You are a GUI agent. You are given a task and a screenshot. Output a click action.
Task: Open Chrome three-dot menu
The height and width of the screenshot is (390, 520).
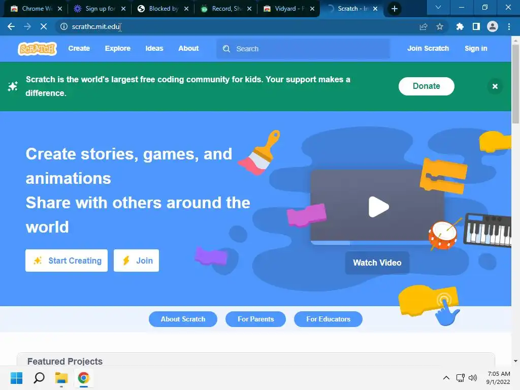point(509,26)
